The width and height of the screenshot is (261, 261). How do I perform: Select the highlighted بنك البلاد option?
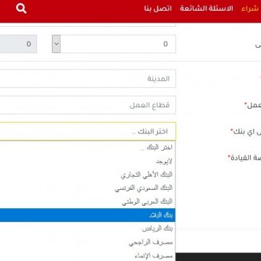point(88,215)
